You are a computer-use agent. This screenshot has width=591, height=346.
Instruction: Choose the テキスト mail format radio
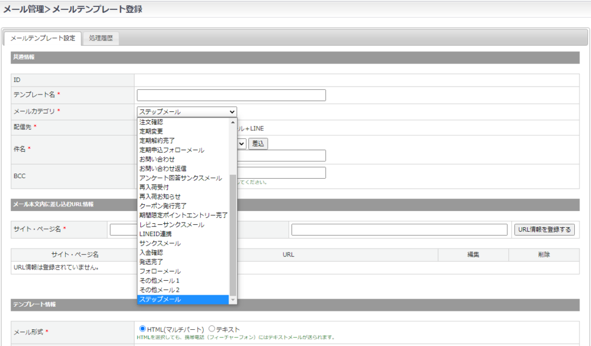[x=212, y=329]
